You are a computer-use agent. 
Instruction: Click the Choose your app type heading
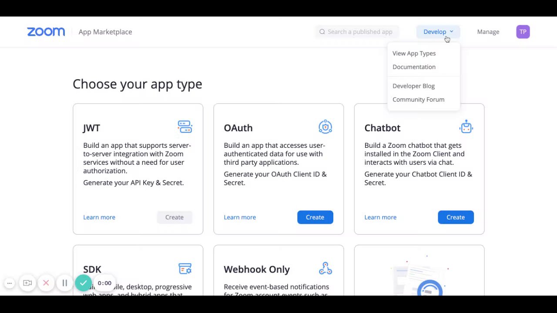pyautogui.click(x=137, y=84)
